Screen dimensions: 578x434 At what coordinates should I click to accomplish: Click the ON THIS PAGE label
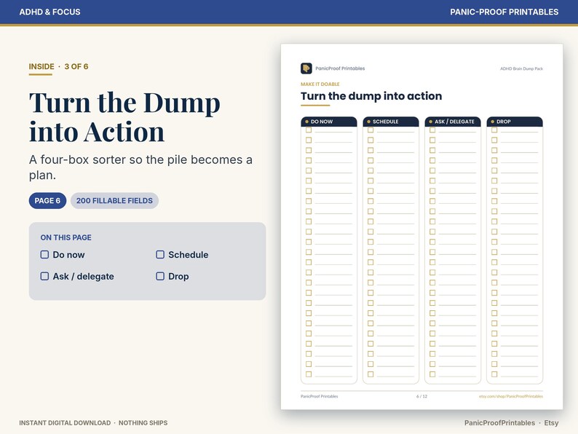click(66, 237)
